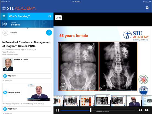Open the settings gear icon
The width and height of the screenshot is (152, 114).
click(x=147, y=8)
